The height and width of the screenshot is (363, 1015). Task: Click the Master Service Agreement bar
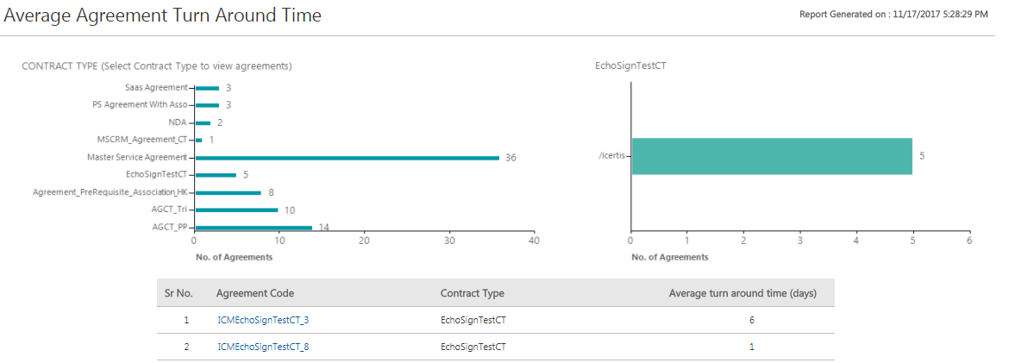click(347, 158)
